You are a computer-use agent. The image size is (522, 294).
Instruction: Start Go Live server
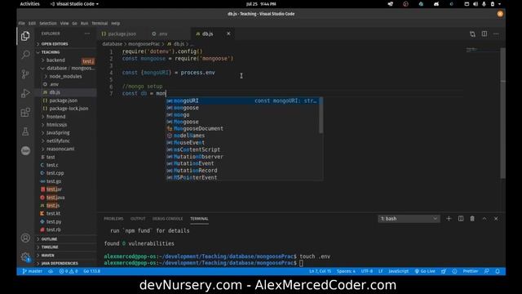click(425, 271)
